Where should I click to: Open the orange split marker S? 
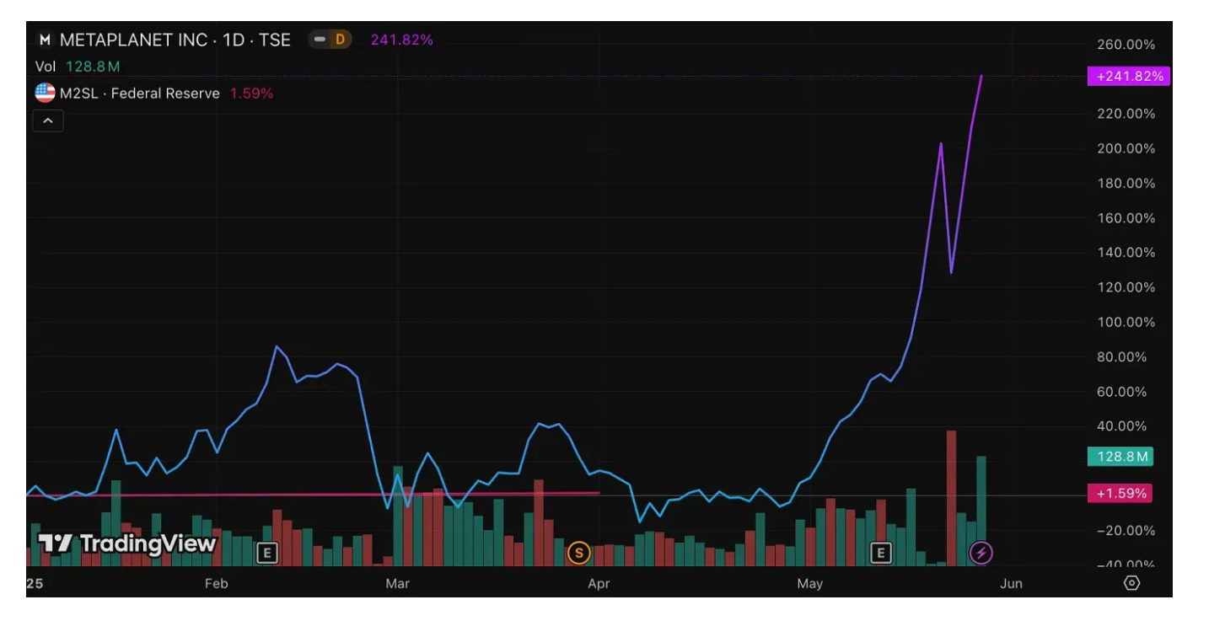coord(578,553)
